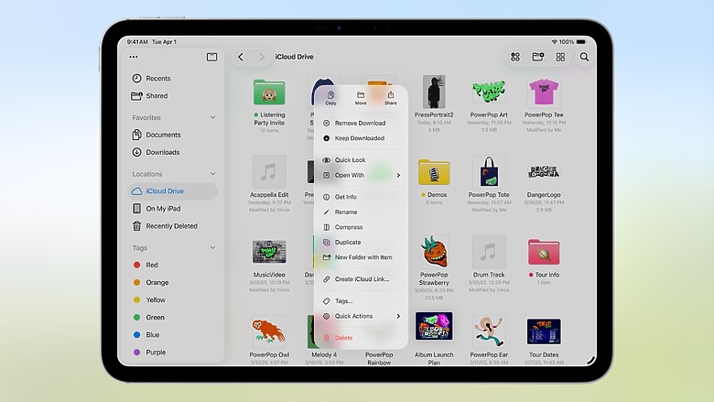Expand the Quick Actions submenu arrow
714x402 pixels.
398,316
